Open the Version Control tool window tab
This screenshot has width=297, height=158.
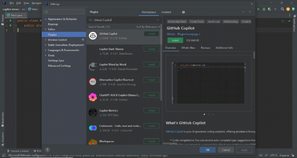(x=18, y=151)
